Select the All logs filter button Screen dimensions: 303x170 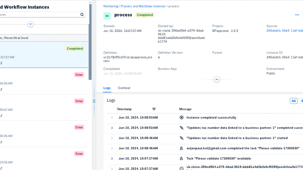tap(293, 101)
